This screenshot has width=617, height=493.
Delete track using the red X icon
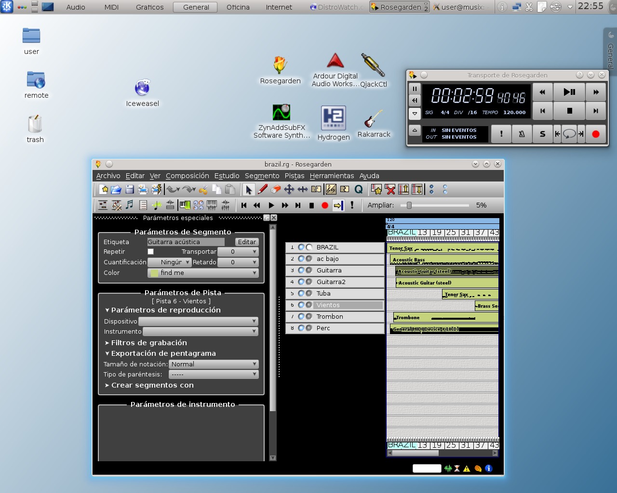coord(390,190)
